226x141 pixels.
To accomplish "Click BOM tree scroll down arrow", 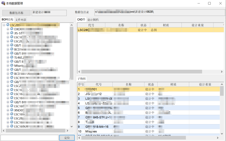I will point(72,127).
